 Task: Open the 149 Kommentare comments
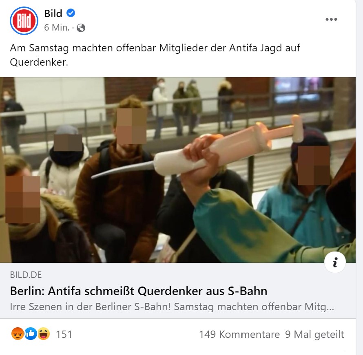[239, 334]
